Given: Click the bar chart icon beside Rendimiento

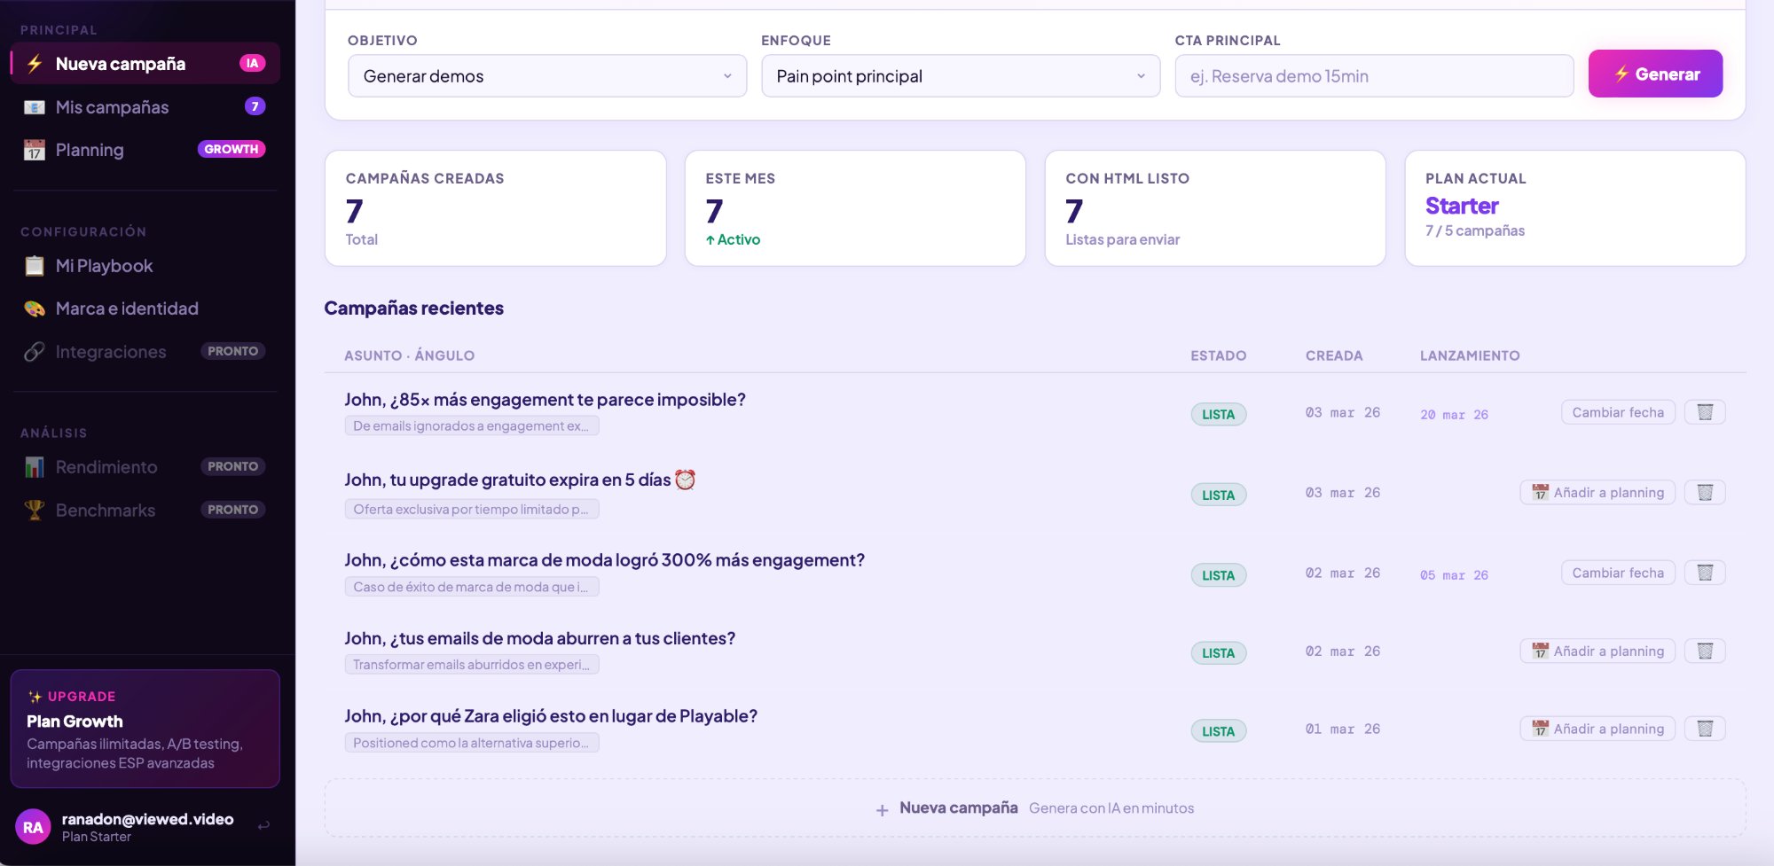Looking at the screenshot, I should coord(35,467).
